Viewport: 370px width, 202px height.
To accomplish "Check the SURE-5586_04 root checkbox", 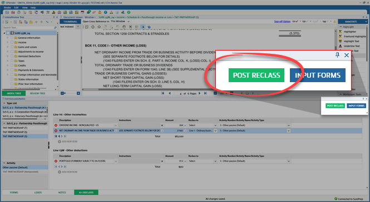I will [8, 33].
